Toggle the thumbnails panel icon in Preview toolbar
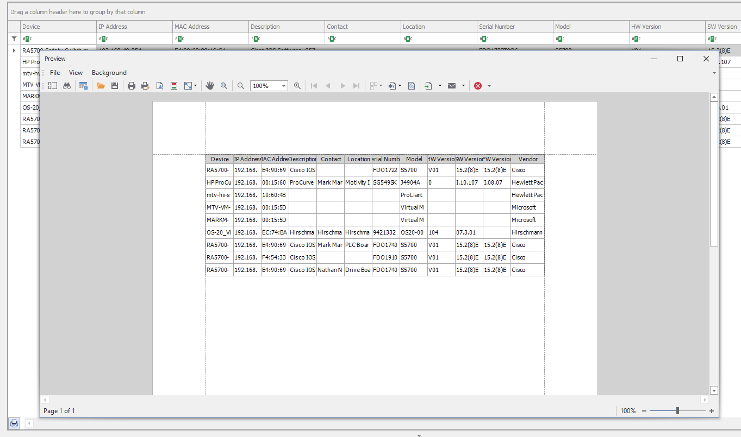The height and width of the screenshot is (437, 741). tap(53, 86)
